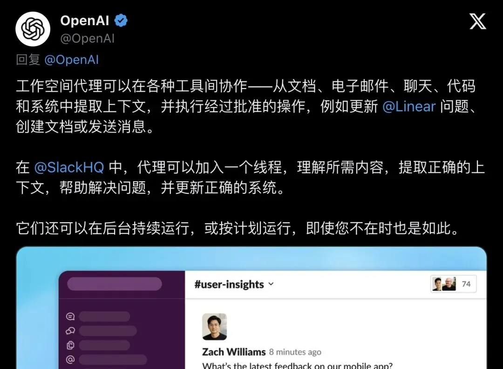Open the @ mentions icon in sidebar
The width and height of the screenshot is (503, 369).
(70, 360)
